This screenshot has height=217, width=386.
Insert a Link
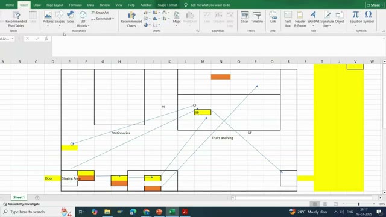tap(273, 17)
